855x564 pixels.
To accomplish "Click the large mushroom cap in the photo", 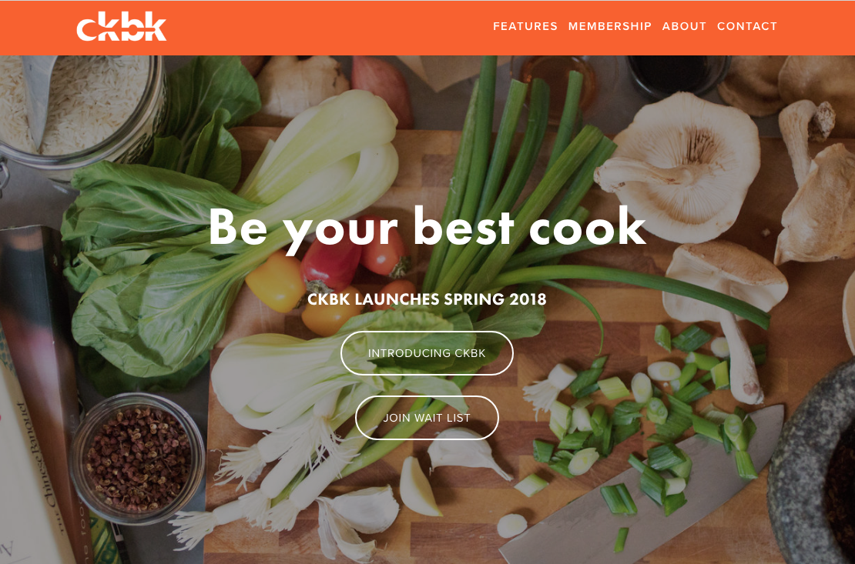I will (x=679, y=166).
